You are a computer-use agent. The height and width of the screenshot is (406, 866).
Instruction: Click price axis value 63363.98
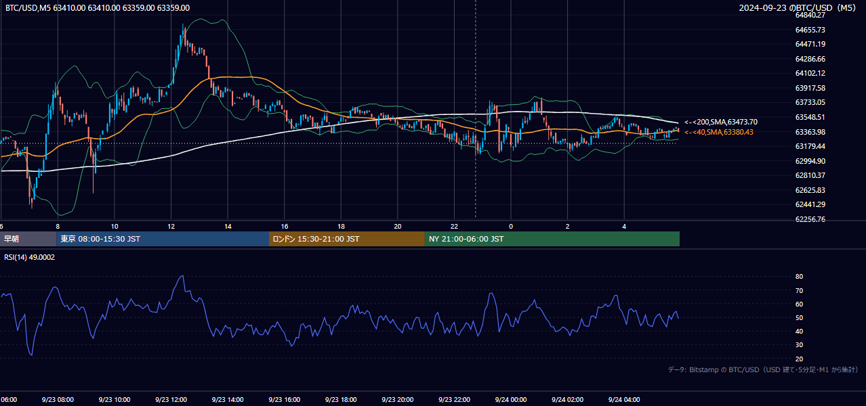[810, 132]
